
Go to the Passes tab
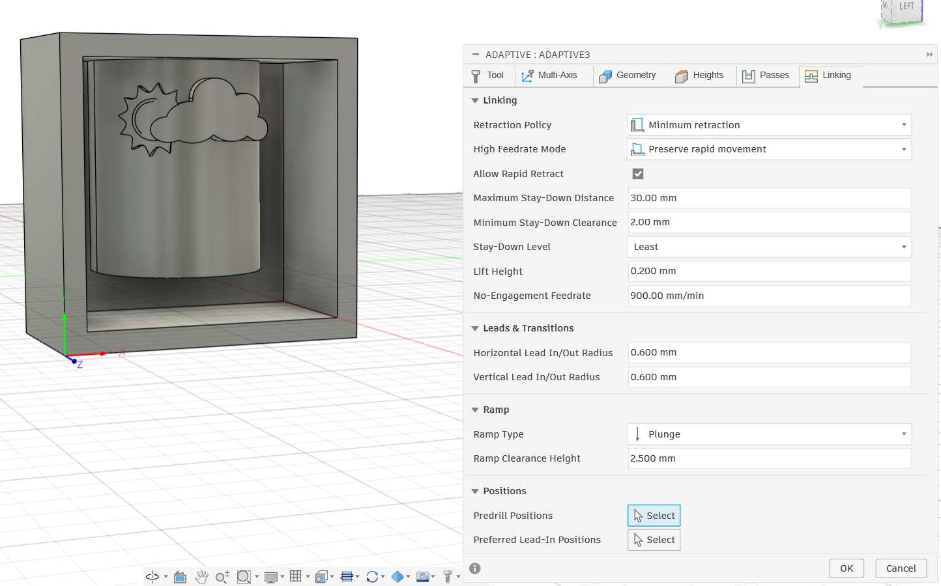pyautogui.click(x=768, y=76)
